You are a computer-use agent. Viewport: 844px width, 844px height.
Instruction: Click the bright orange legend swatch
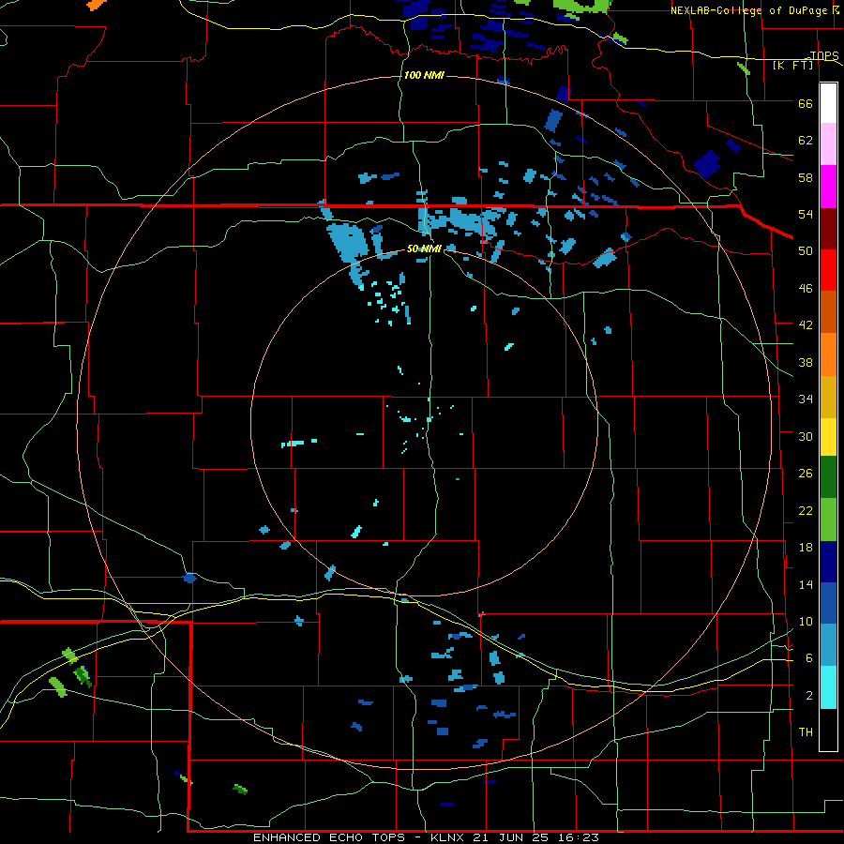coord(828,354)
